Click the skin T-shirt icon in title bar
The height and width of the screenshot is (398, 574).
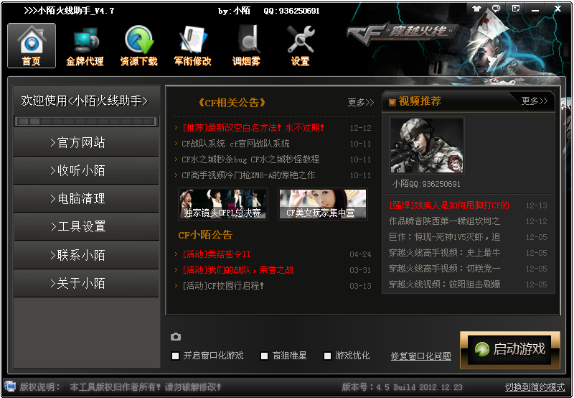(477, 9)
